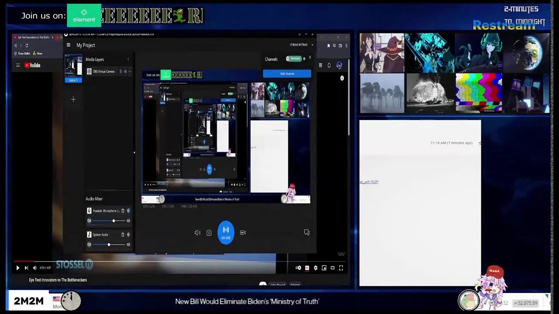Click the Add channel button

287,74
